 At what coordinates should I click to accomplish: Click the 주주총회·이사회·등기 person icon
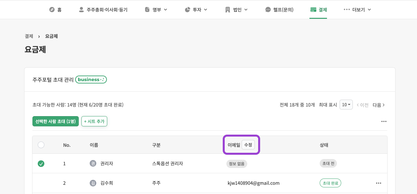point(81,10)
